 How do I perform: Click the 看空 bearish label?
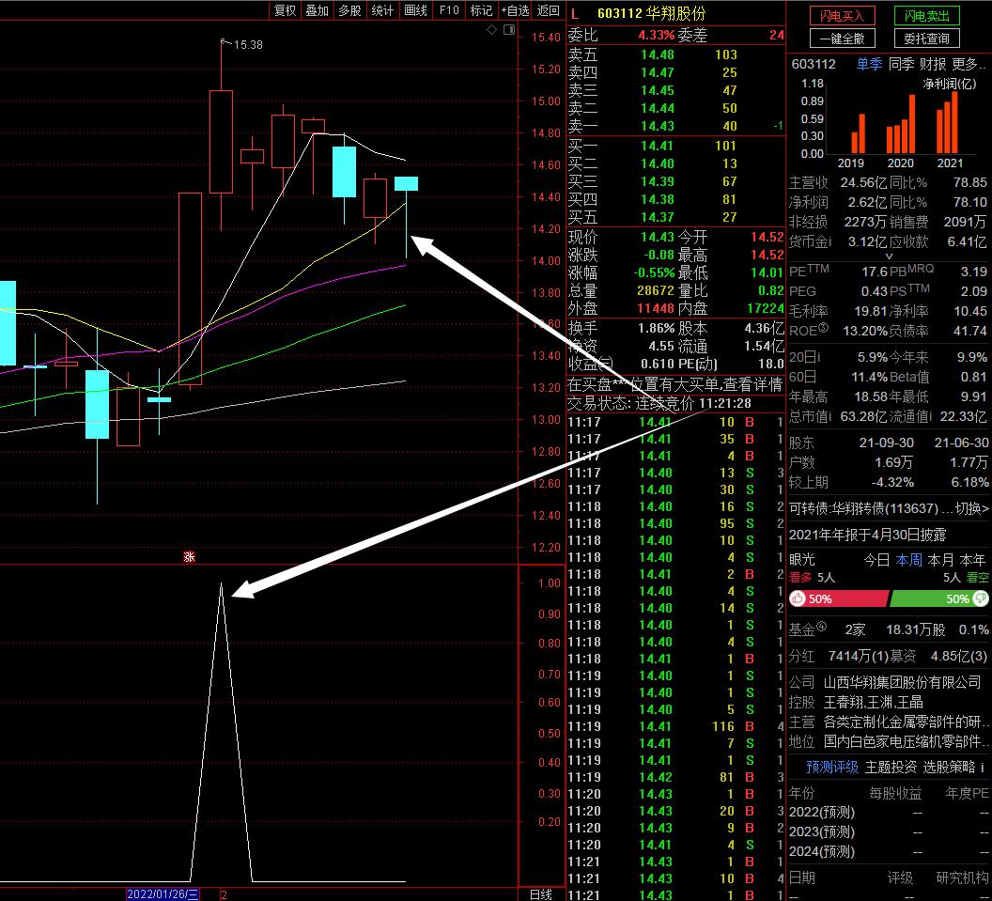click(978, 578)
